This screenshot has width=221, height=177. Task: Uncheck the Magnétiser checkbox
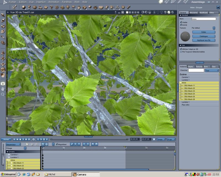click(57, 144)
